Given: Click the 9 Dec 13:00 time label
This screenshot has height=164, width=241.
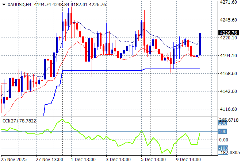Looking at the screenshot, I should tap(189, 159).
